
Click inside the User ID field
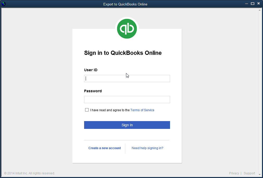[127, 78]
